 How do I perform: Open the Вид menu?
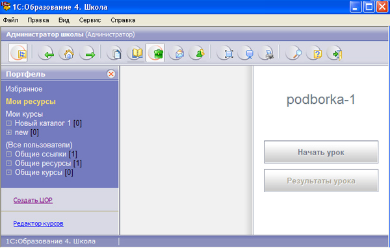point(64,20)
